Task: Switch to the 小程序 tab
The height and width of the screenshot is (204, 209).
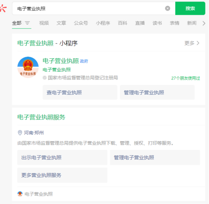Action: [103, 23]
